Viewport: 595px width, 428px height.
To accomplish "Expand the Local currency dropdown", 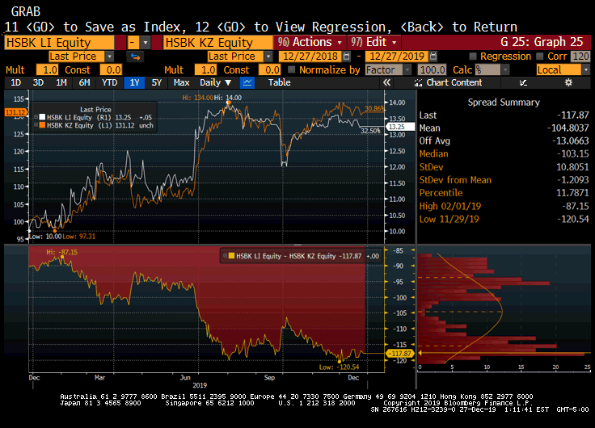I will [x=563, y=70].
